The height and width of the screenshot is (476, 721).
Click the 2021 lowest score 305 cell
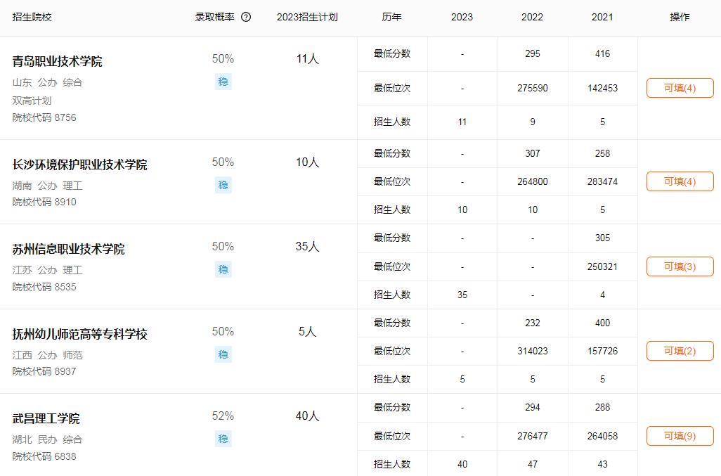click(602, 238)
